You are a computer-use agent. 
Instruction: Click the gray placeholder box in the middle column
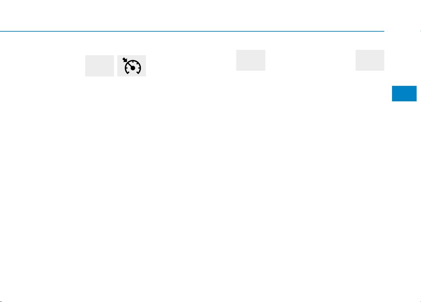(x=251, y=60)
